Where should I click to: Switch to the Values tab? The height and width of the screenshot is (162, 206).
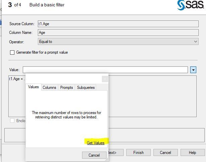[33, 87]
